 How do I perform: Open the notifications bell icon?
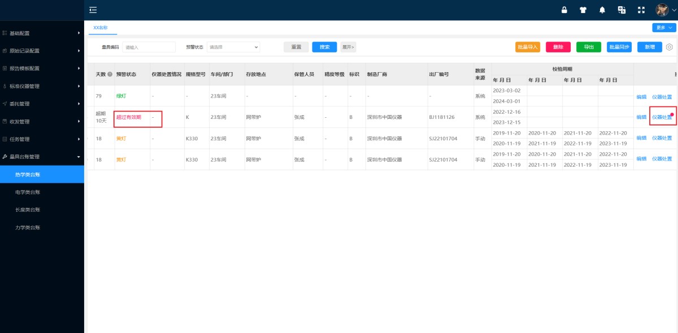[x=602, y=10]
